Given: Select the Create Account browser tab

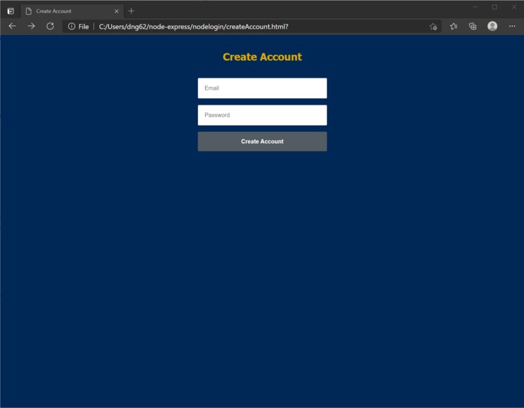Looking at the screenshot, I should (x=72, y=11).
